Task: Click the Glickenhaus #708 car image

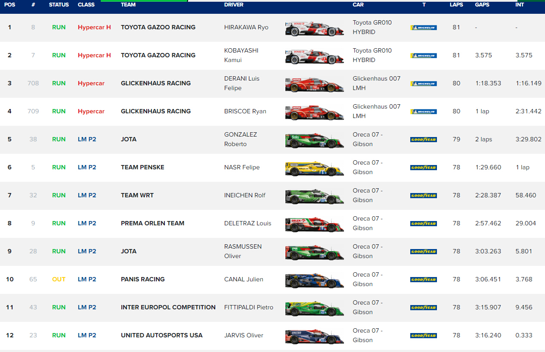Action: coord(314,84)
